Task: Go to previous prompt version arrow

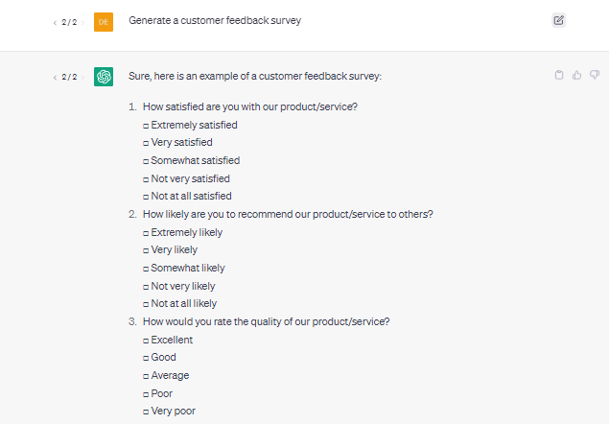Action: [x=55, y=23]
